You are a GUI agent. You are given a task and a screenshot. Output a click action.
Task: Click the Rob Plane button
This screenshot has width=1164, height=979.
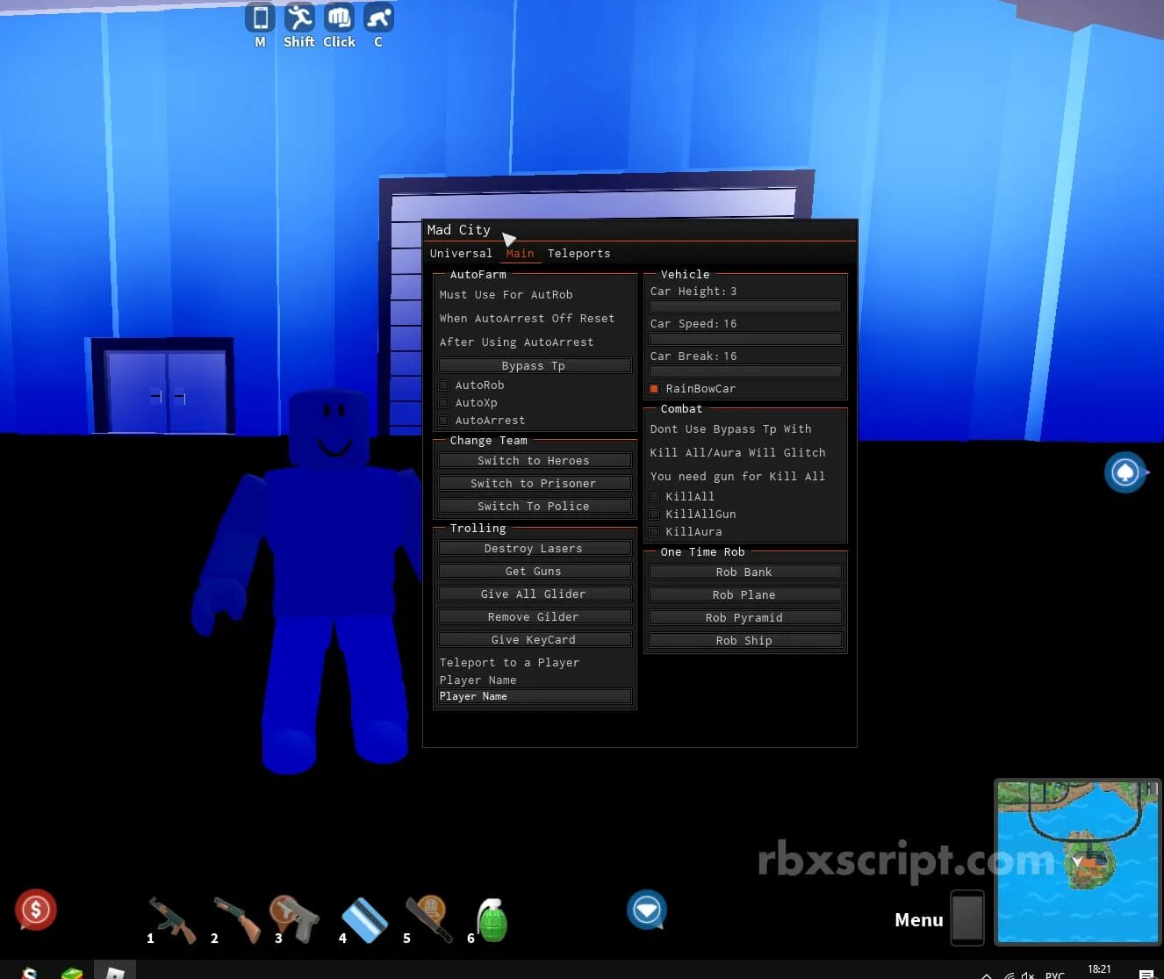pyautogui.click(x=745, y=595)
